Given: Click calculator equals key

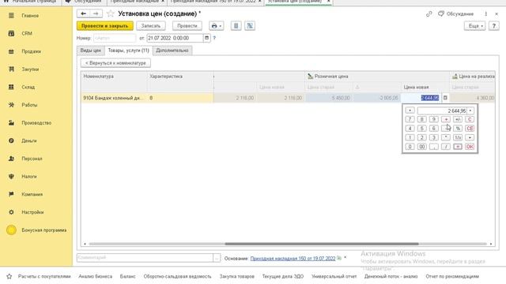Looking at the screenshot, I should [x=458, y=147].
